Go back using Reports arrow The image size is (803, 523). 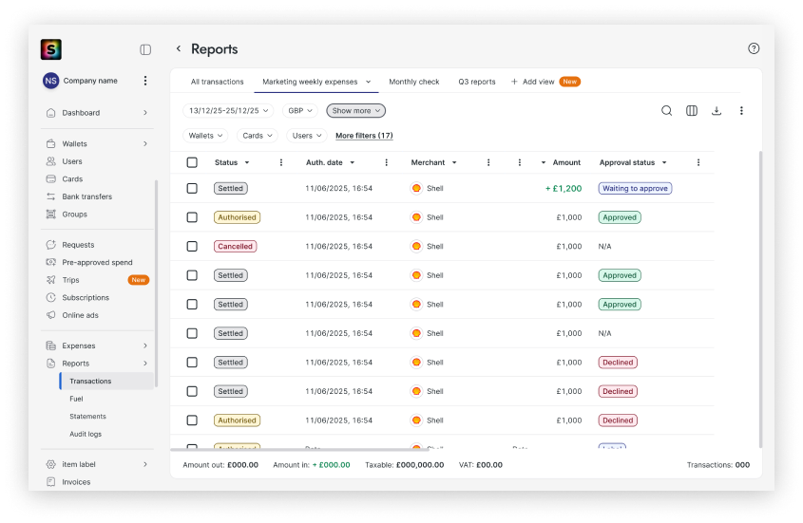point(179,48)
